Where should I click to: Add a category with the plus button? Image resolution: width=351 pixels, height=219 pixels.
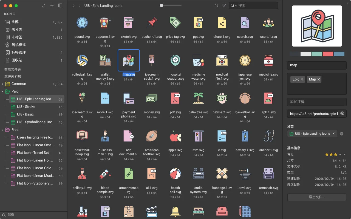point(342,134)
